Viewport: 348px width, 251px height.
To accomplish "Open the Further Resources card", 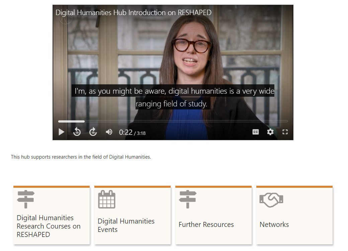I will (213, 215).
